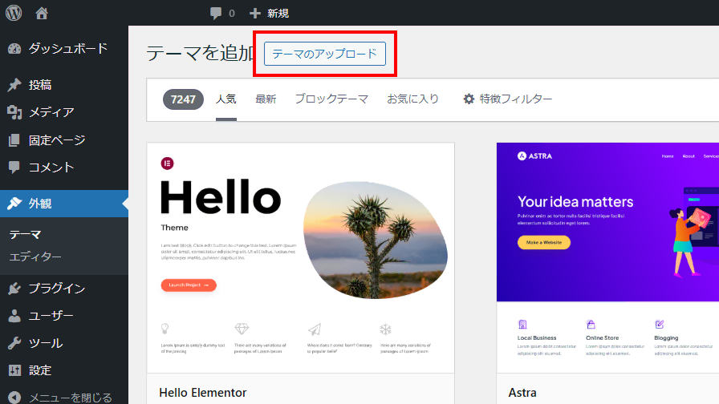Select Hello Elementor theme screenshot
Viewport: 719px width, 404px height.
coord(300,257)
